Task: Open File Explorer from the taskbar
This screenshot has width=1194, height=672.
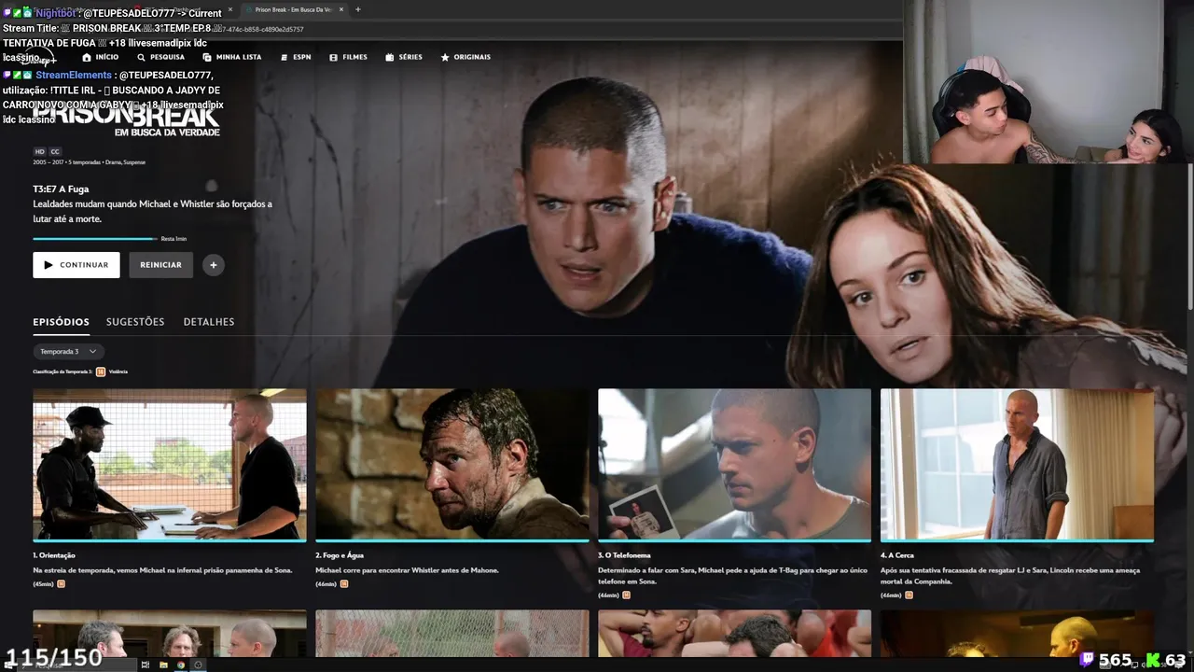Action: 163,665
